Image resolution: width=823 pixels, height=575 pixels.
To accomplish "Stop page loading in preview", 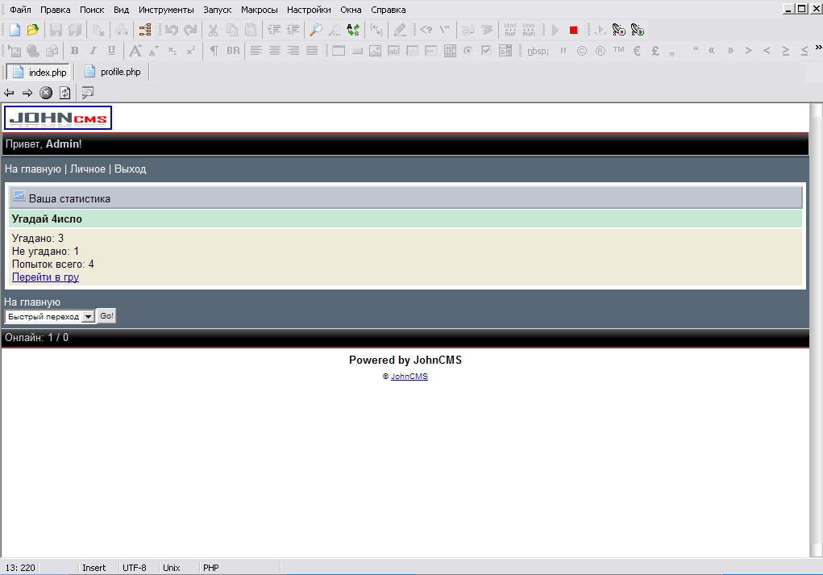I will click(x=46, y=93).
